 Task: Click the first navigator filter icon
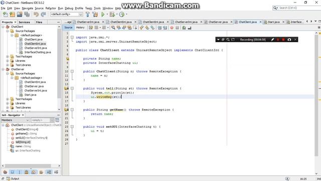pyautogui.click(x=5, y=172)
